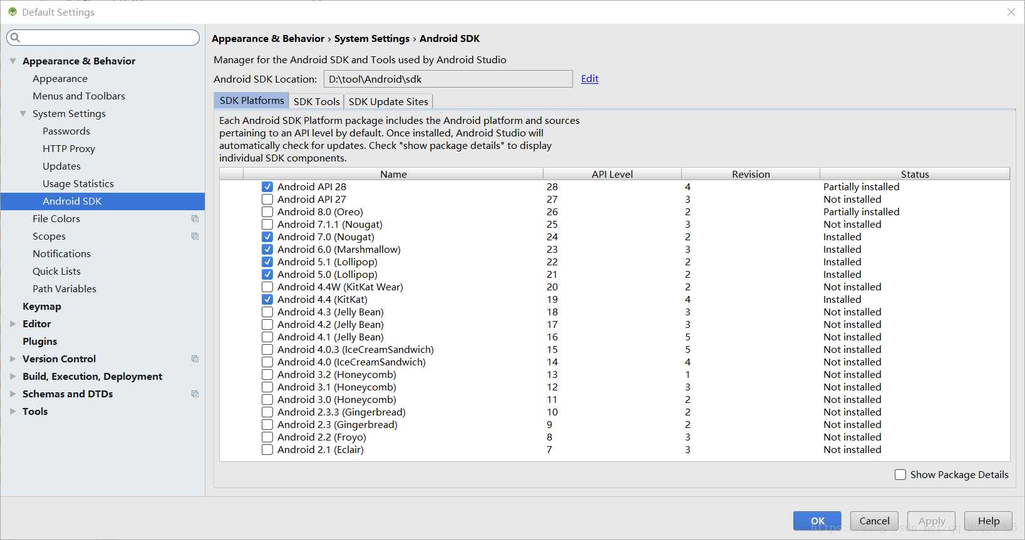The width and height of the screenshot is (1025, 540).
Task: Click the Edit link for SDK location
Action: (x=590, y=78)
